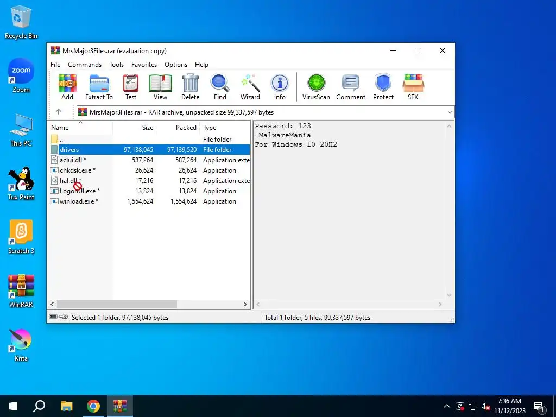Select the parent folder '..' row
The image size is (556, 417).
[149, 140]
